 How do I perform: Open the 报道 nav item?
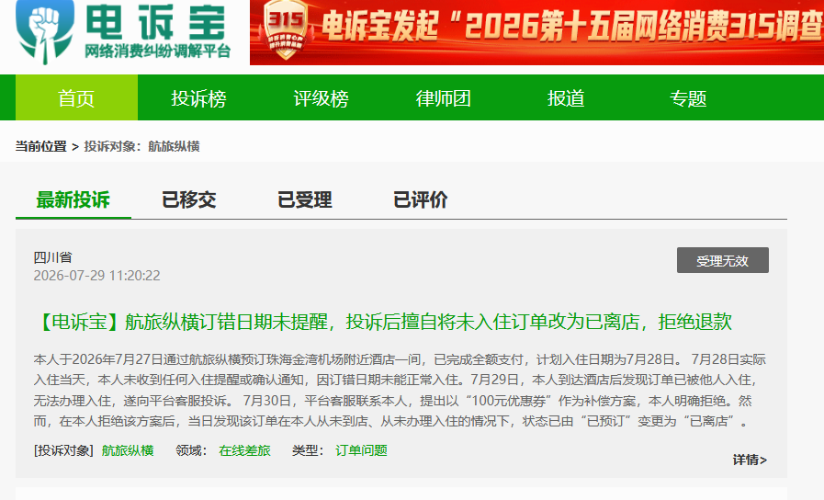coord(566,98)
